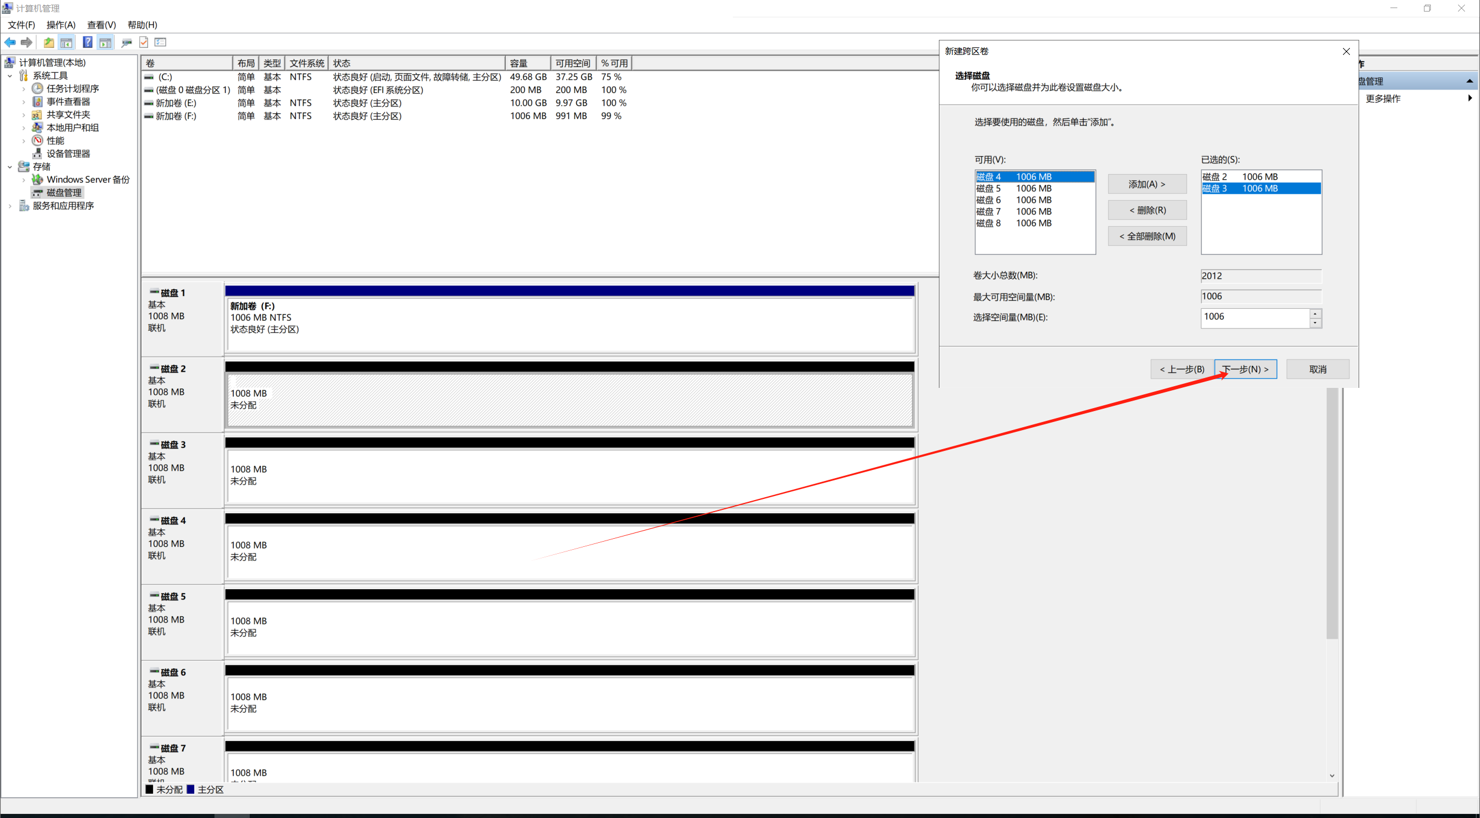The height and width of the screenshot is (818, 1480).
Task: Expand the 服务和应用程序 tree node
Action: [10, 206]
